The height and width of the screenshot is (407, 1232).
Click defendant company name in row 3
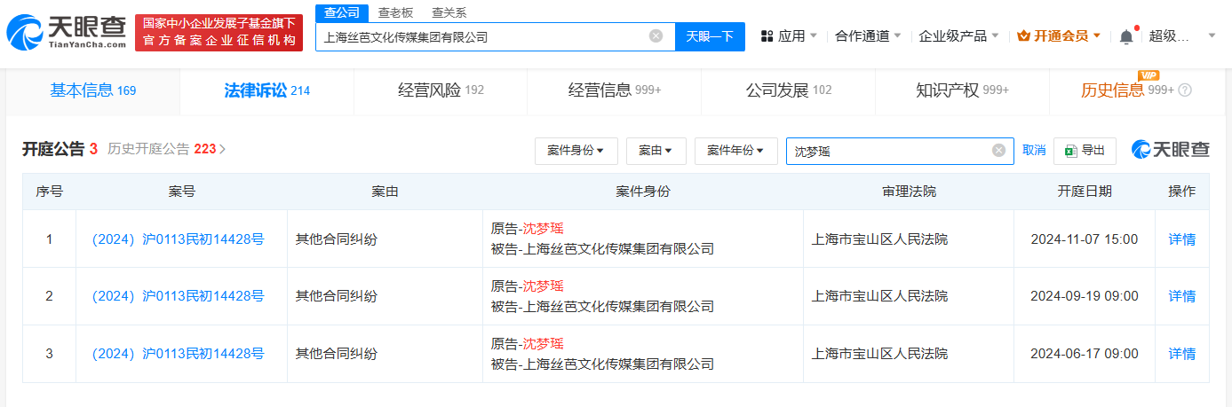[618, 364]
